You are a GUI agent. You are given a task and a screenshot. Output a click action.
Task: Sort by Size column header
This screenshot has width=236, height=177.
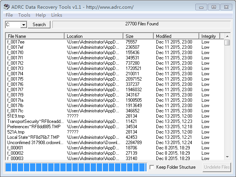point(138,36)
